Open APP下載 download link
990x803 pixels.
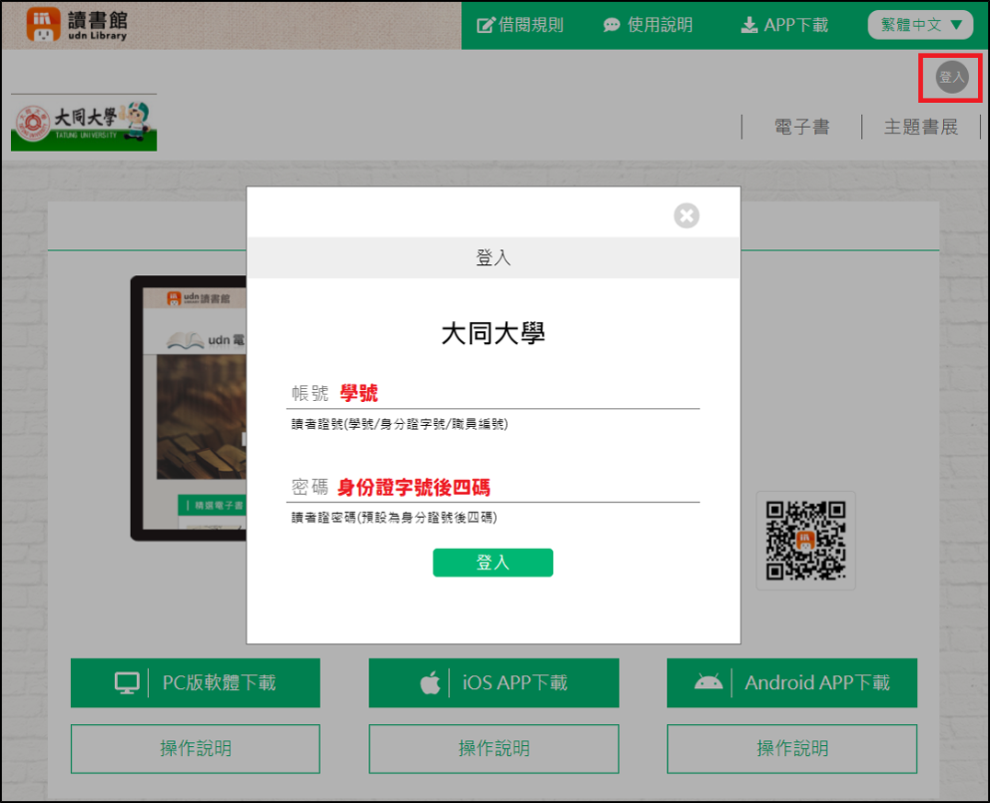[785, 25]
